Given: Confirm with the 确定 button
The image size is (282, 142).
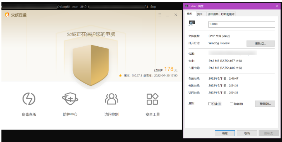Looking at the screenshot, I should 225,133.
